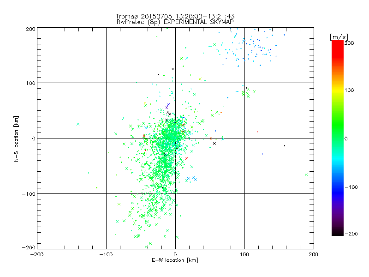Click x-axis tick label "-100" on E-W axis

point(106,254)
